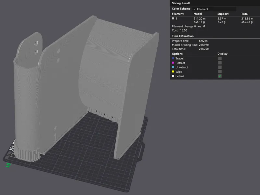This screenshot has height=195, width=260.
Task: Click the Filament column header
Action: click(177, 14)
